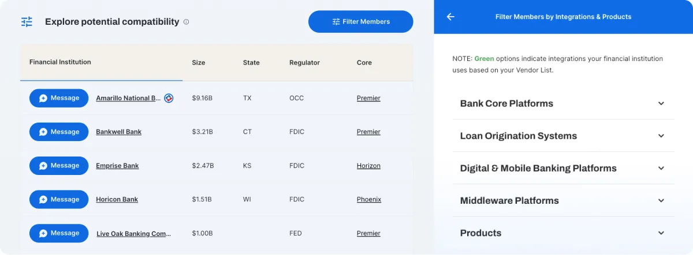Open the Amarillo National Bank link
The width and height of the screenshot is (693, 255).
coord(129,98)
